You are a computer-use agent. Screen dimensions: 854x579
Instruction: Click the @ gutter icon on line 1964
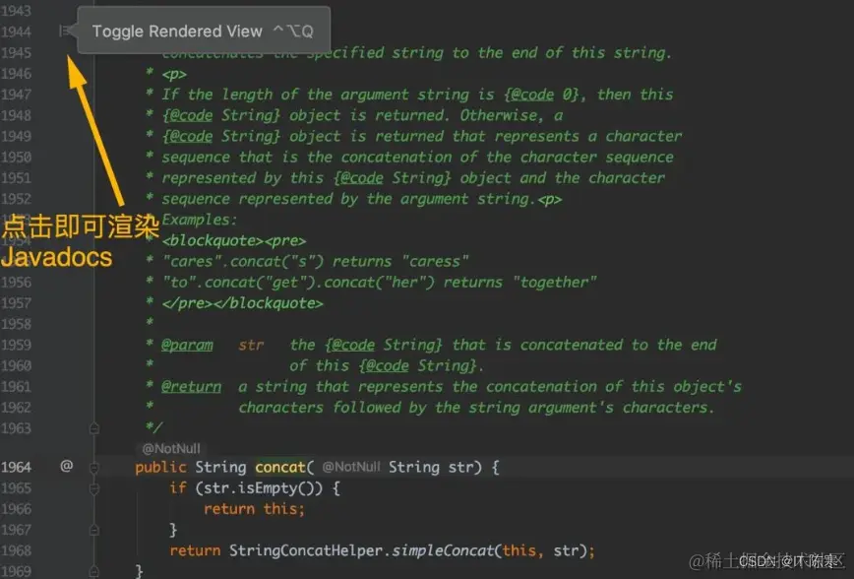point(67,466)
